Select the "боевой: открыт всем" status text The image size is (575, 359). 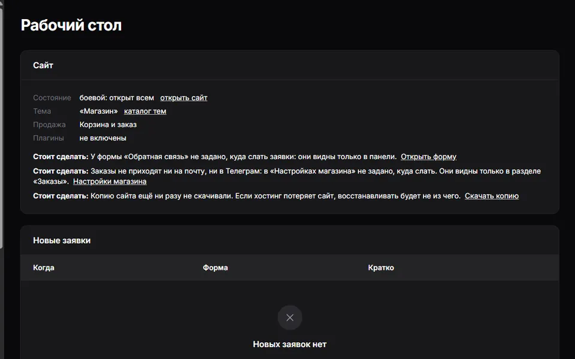pyautogui.click(x=117, y=98)
